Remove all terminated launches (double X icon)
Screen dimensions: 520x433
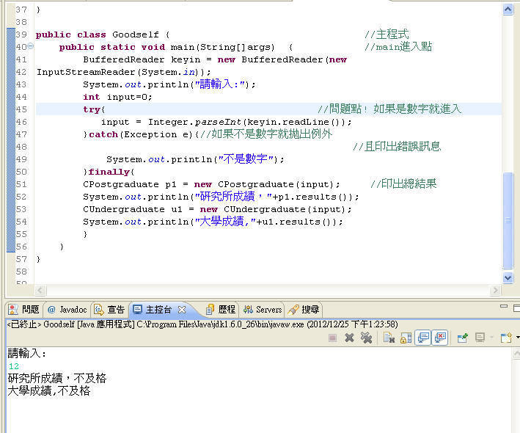pos(367,338)
